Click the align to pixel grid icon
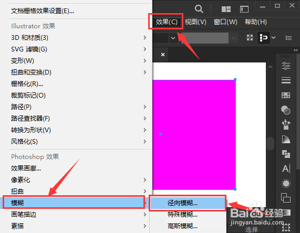Viewport: 300px width, 233px height. 250,37
